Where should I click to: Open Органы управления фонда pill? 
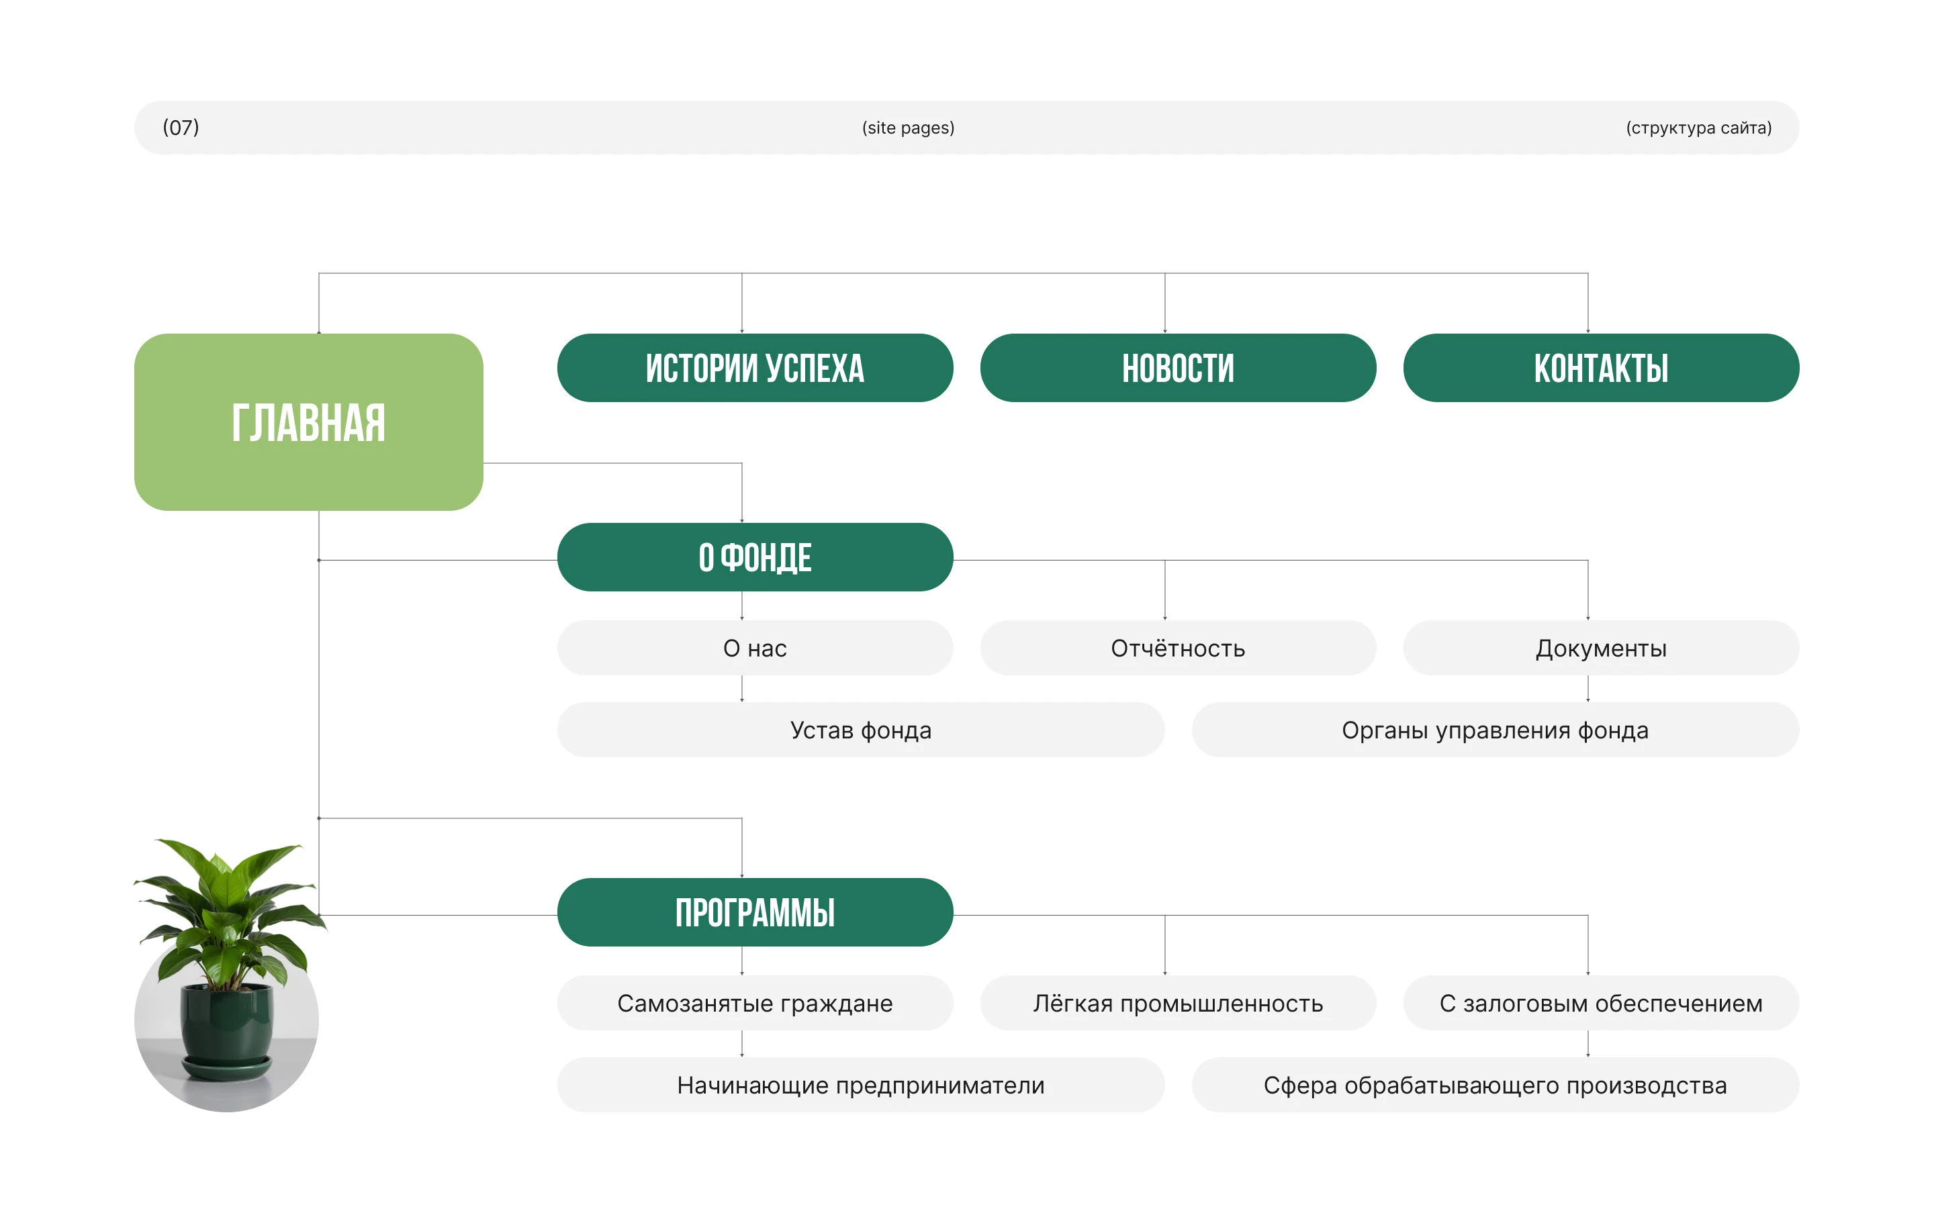(1494, 730)
